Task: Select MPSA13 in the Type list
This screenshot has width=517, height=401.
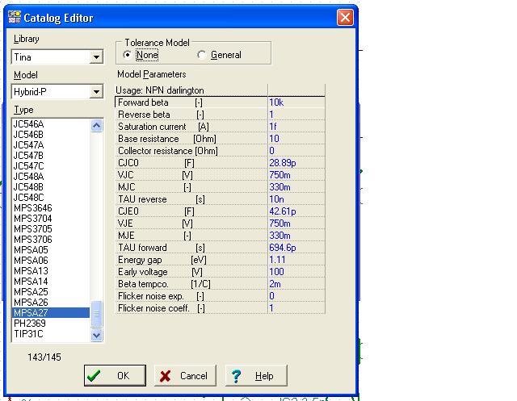Action: [x=51, y=271]
